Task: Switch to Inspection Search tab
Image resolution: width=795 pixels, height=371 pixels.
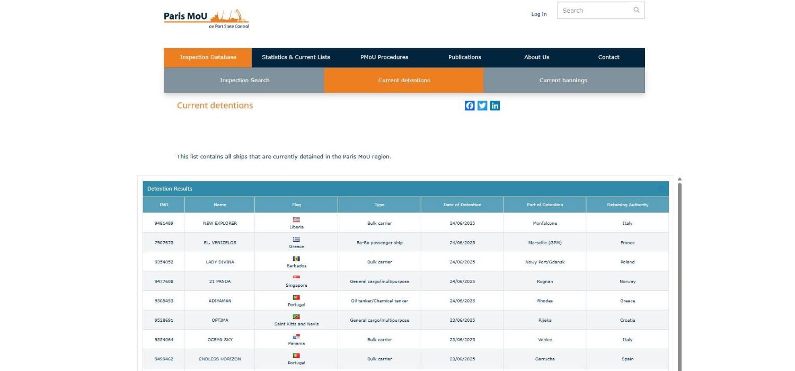Action: tap(244, 80)
